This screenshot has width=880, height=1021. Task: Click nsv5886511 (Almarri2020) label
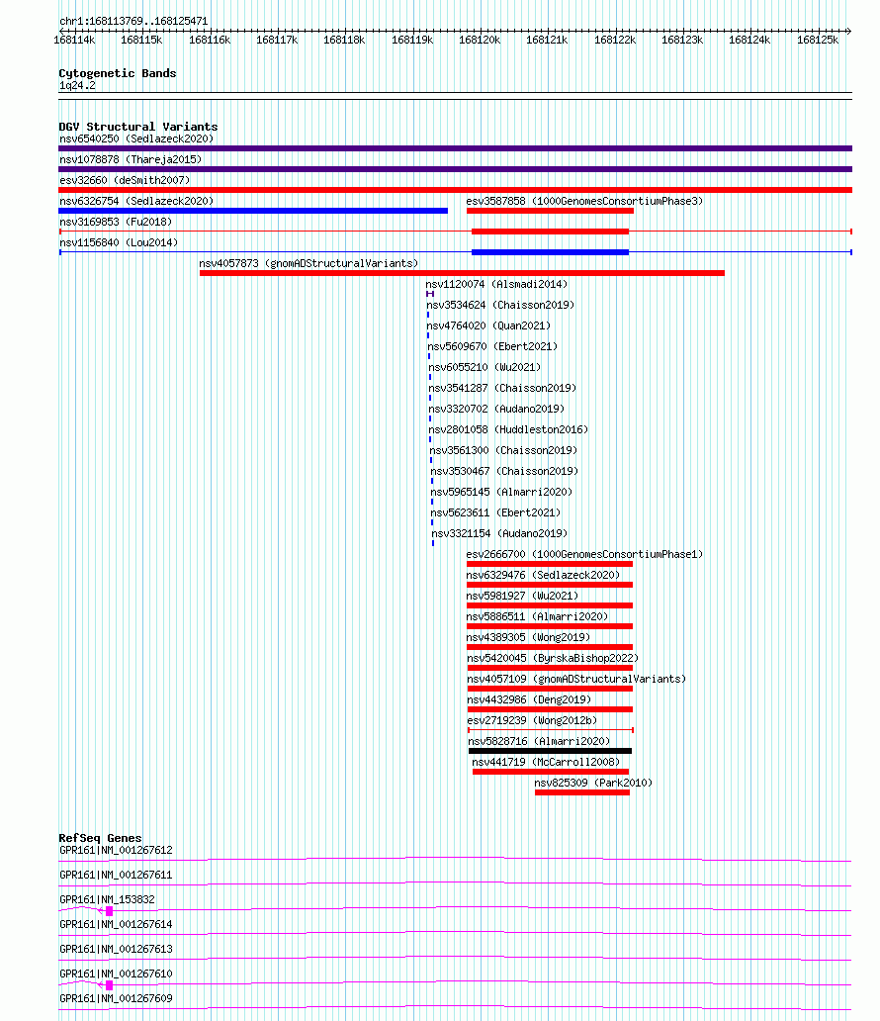pos(537,618)
